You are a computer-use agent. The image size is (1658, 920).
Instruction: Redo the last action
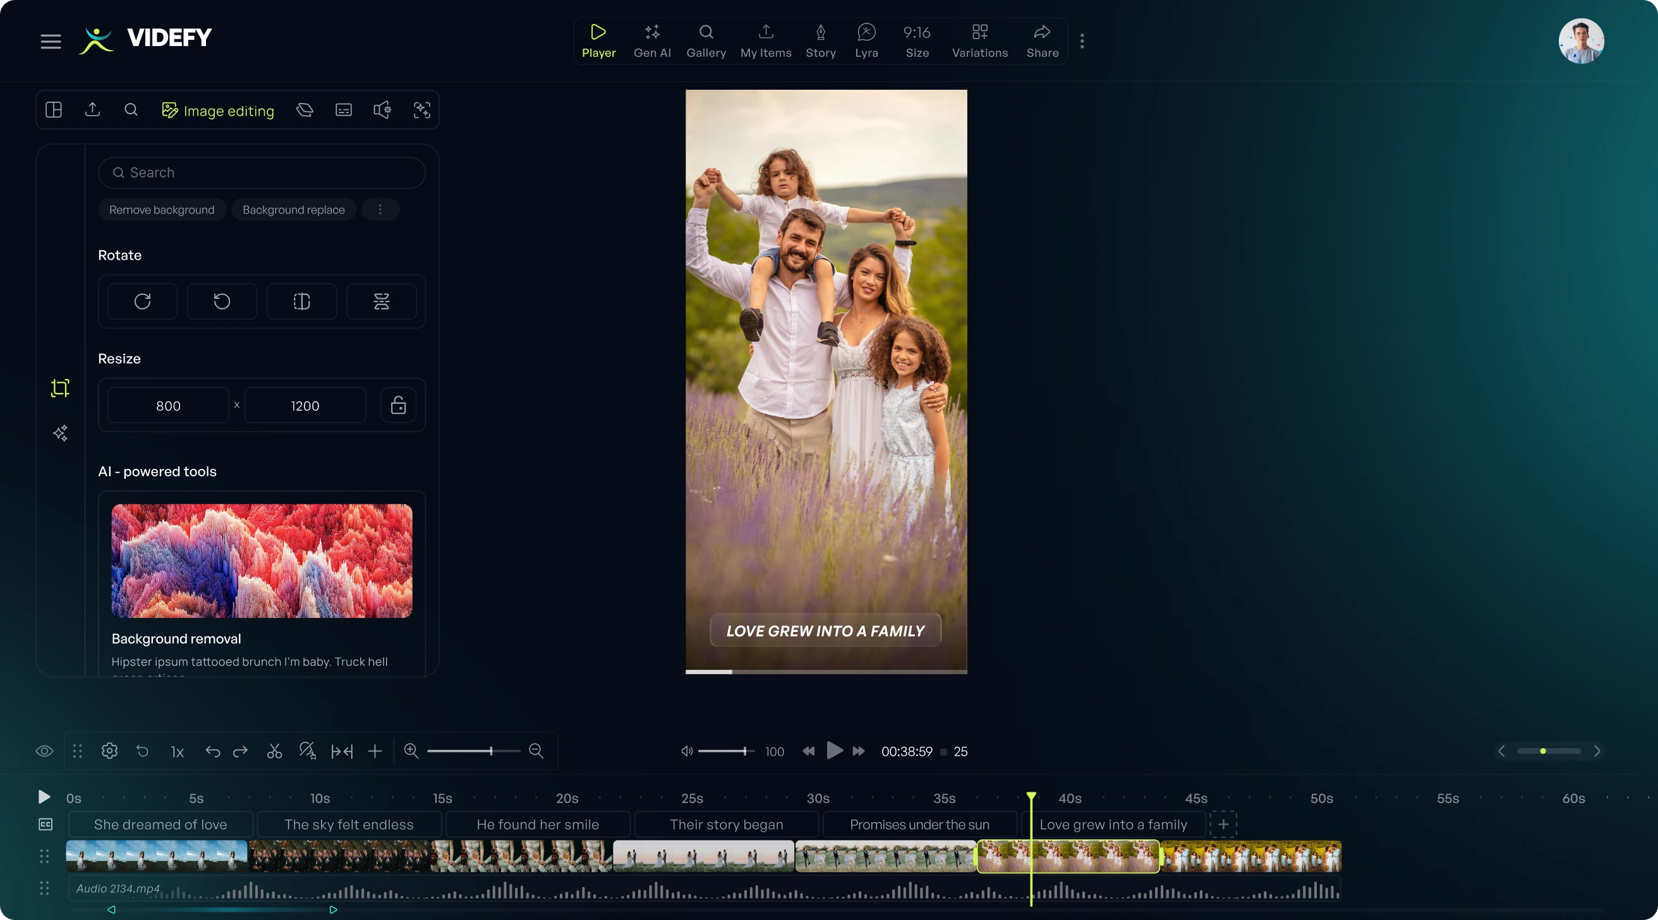[x=240, y=751]
